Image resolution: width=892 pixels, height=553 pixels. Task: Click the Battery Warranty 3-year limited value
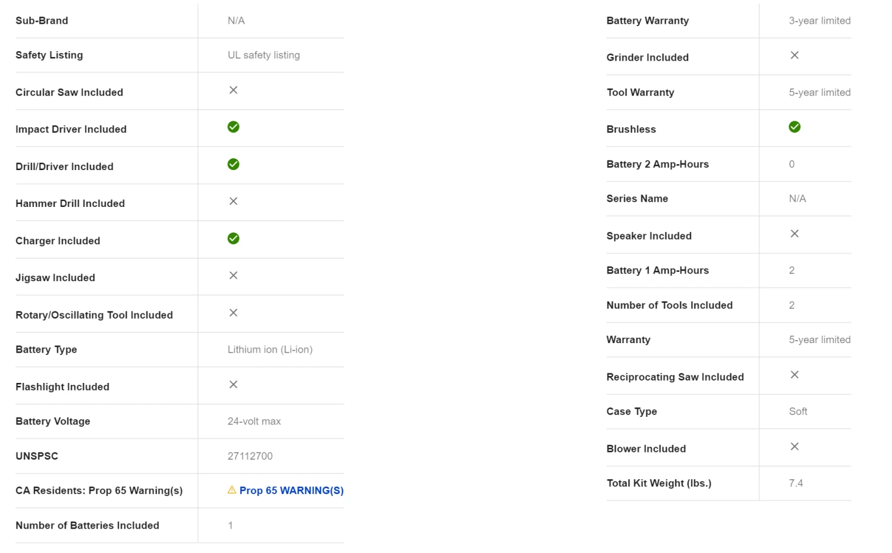pyautogui.click(x=819, y=21)
